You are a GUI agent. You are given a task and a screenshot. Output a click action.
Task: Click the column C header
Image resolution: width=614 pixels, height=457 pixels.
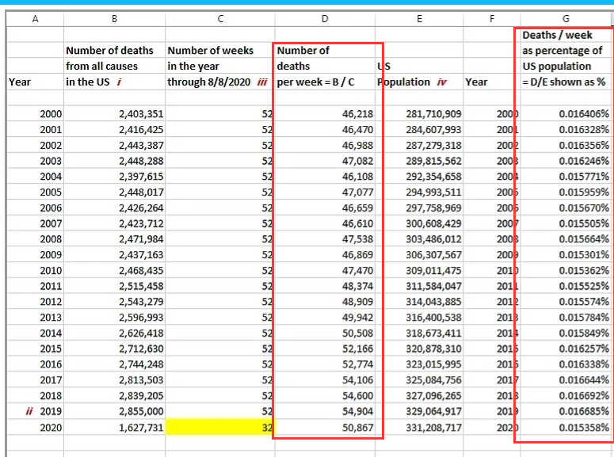click(x=219, y=18)
